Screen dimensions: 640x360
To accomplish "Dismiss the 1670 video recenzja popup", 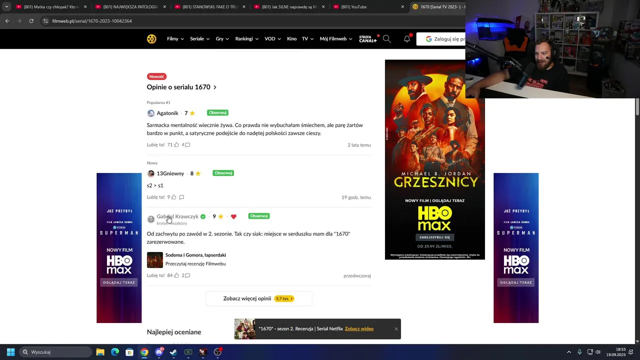I will [x=396, y=329].
